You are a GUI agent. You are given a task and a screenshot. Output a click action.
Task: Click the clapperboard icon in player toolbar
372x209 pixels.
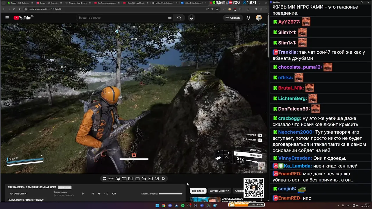pos(124,179)
